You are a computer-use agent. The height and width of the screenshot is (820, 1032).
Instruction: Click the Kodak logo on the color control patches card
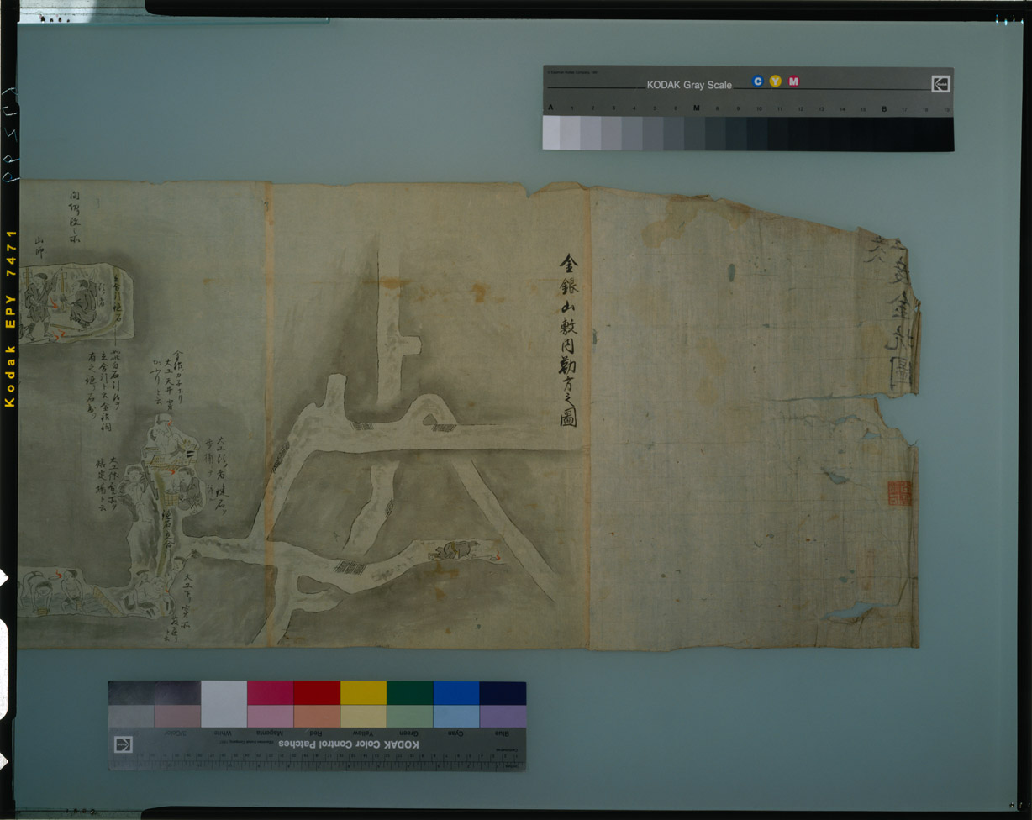click(x=124, y=745)
